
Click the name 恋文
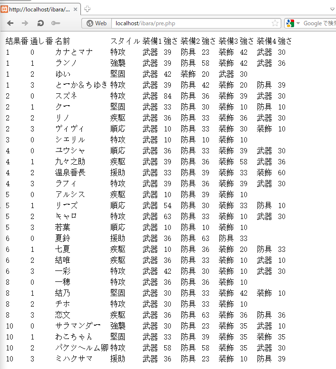(x=63, y=315)
